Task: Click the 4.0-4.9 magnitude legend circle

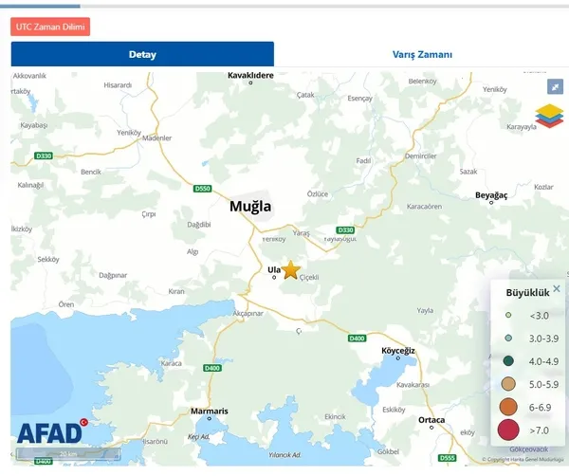Action: tap(508, 361)
